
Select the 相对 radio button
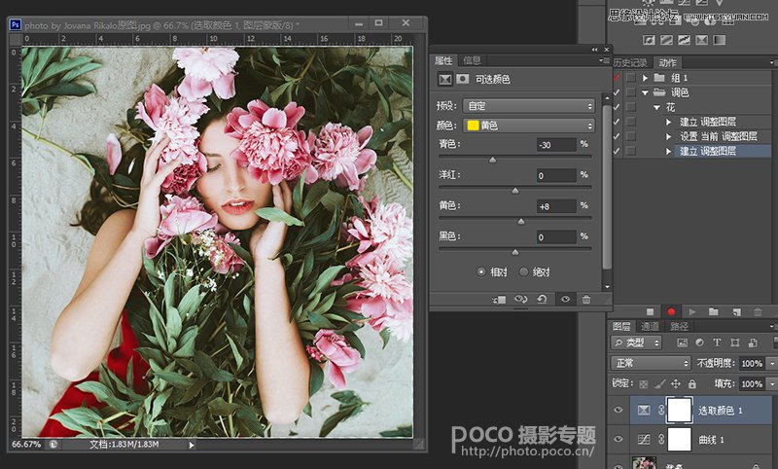pos(480,272)
